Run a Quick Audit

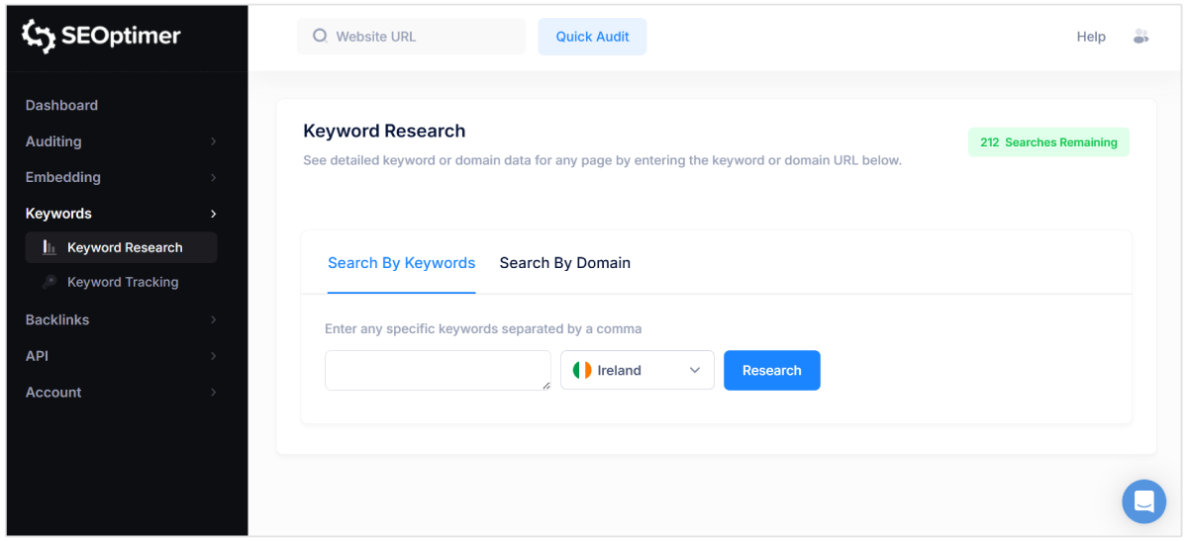(592, 37)
